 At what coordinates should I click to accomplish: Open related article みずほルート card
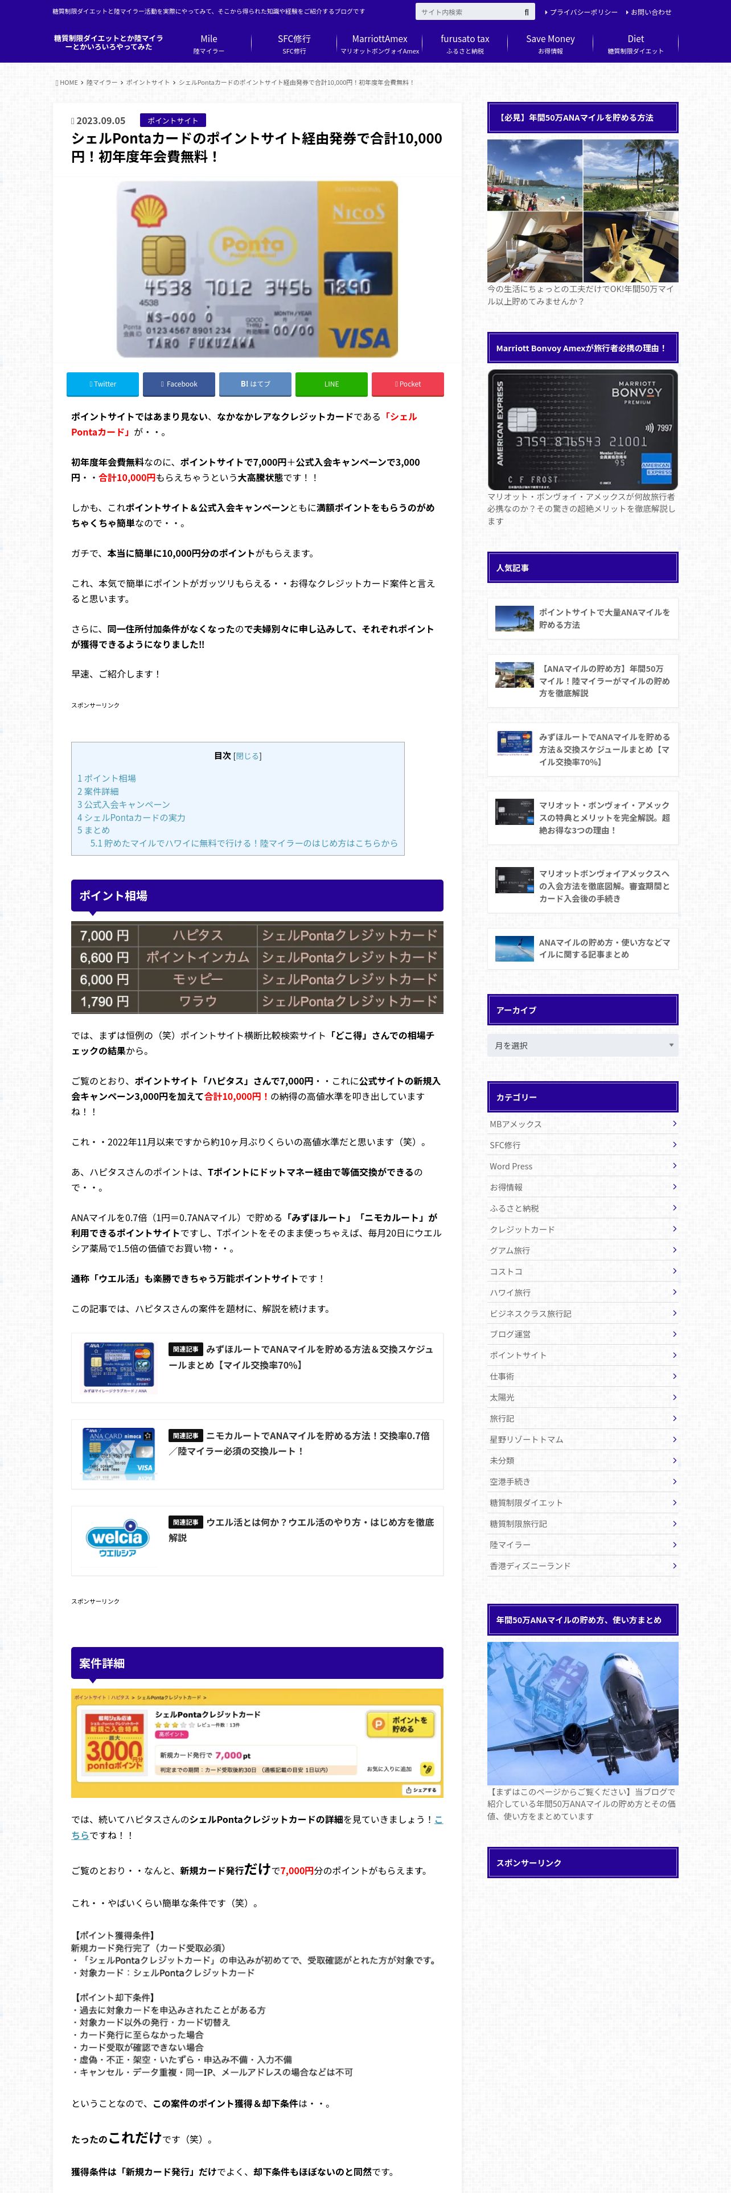[257, 1367]
